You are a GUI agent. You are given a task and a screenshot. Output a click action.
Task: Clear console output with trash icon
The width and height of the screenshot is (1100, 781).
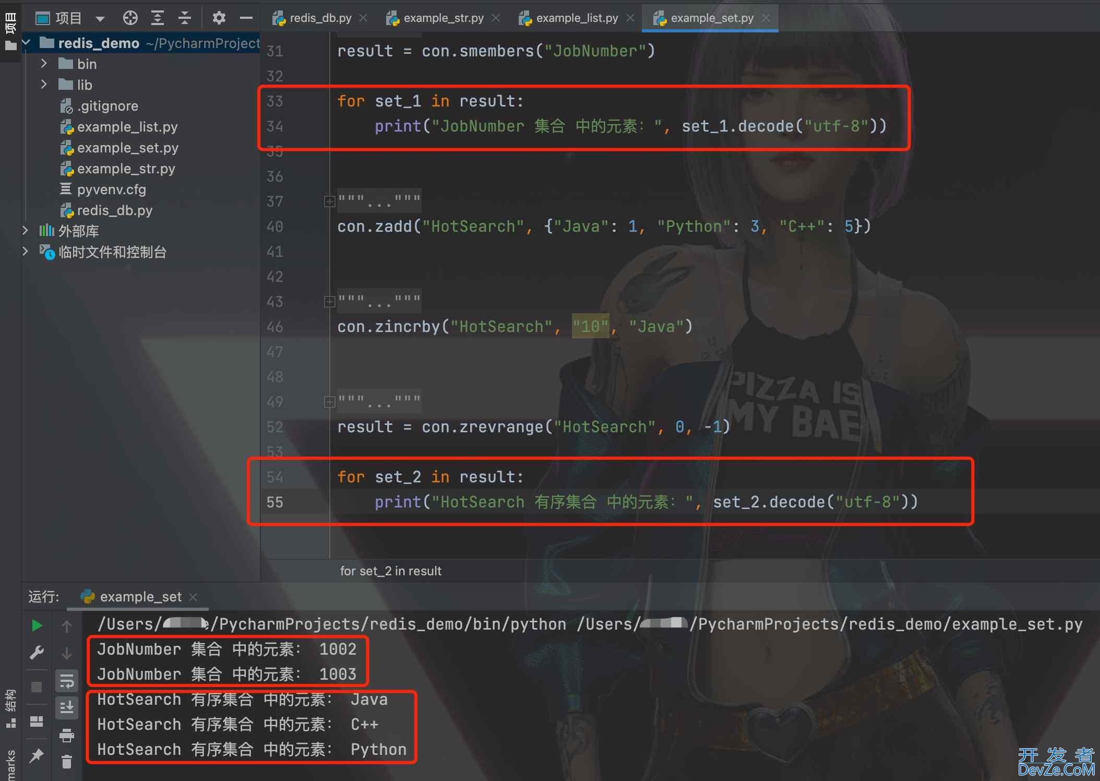[67, 762]
